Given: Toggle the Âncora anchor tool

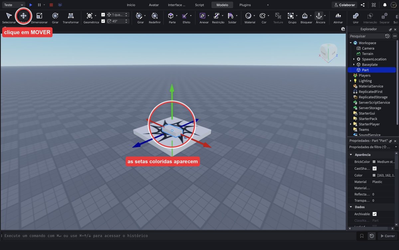Looking at the screenshot, I should (x=319, y=16).
